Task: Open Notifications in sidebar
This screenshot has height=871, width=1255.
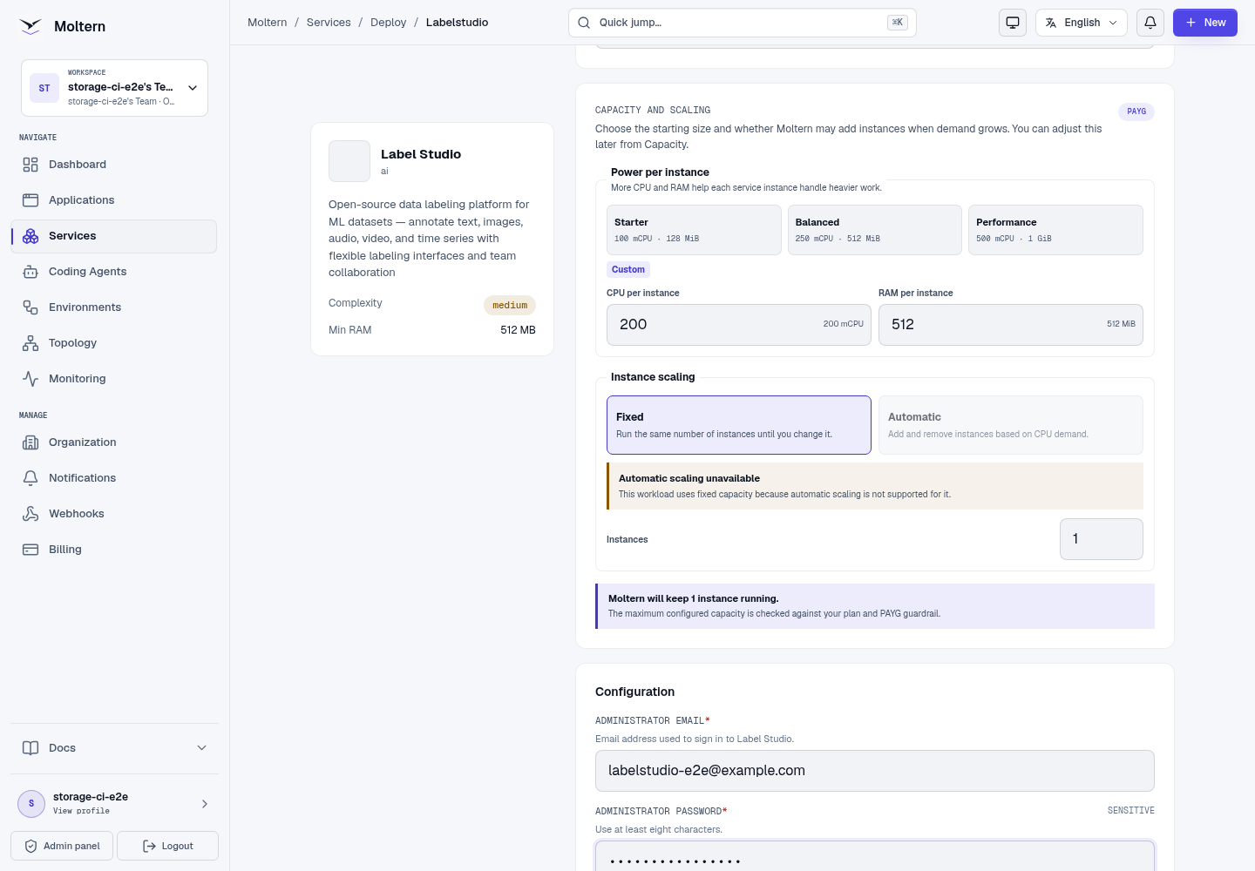Action: coord(113,478)
